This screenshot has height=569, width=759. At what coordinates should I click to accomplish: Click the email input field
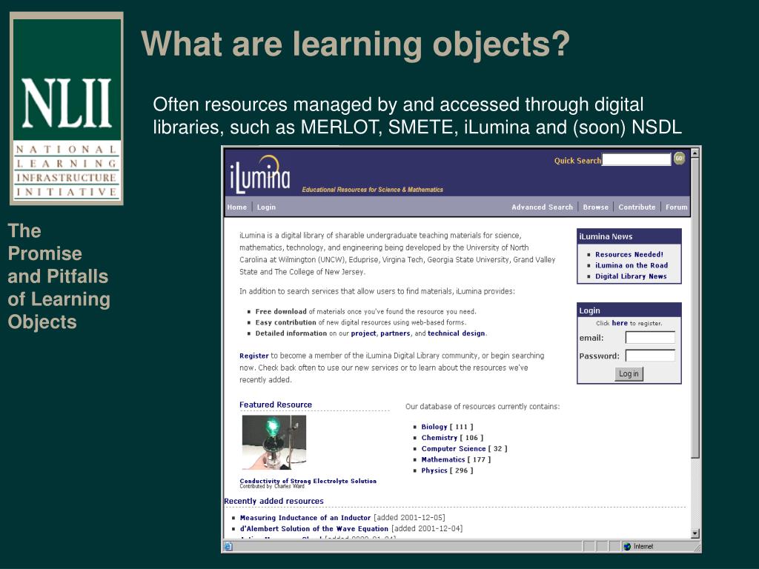click(650, 337)
